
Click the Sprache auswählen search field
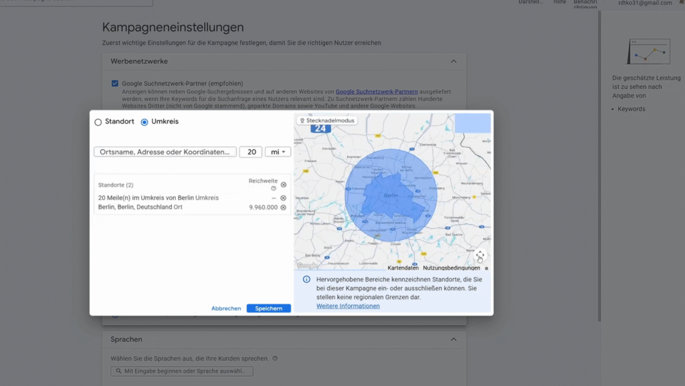(182, 371)
